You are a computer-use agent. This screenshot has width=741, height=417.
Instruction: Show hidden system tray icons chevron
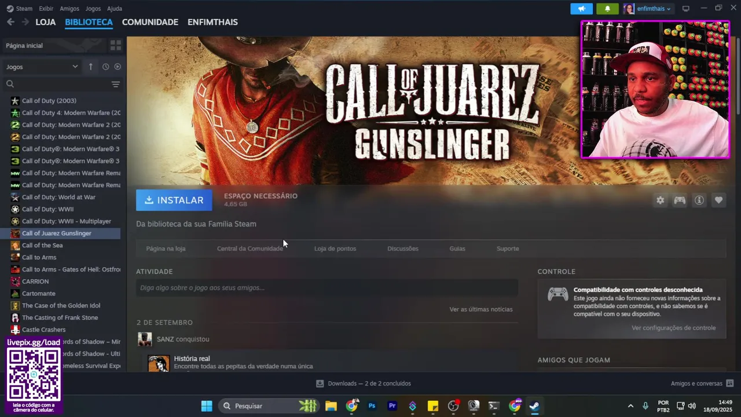point(630,406)
